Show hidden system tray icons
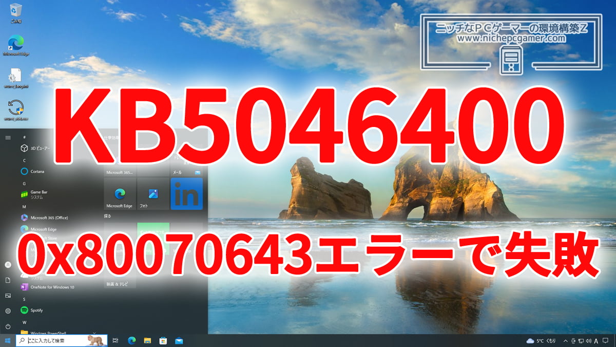Viewport: 616px width, 347px height. point(566,341)
